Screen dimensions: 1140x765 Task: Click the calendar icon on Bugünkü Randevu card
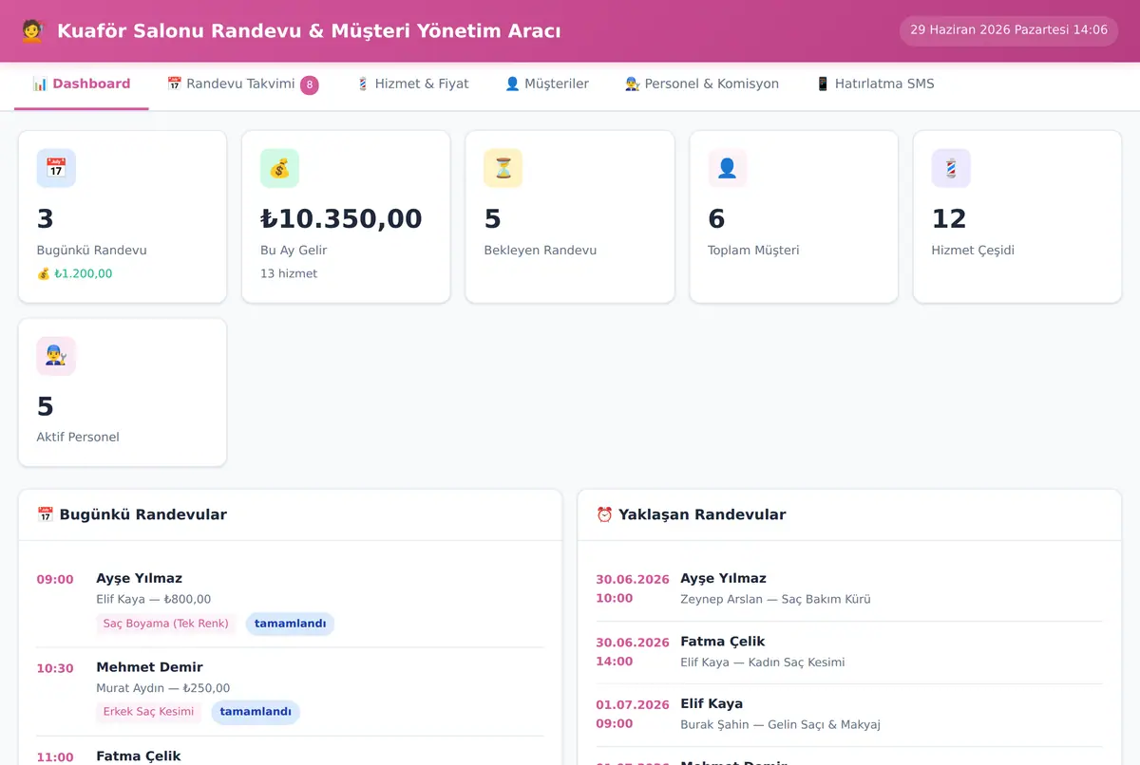point(56,168)
